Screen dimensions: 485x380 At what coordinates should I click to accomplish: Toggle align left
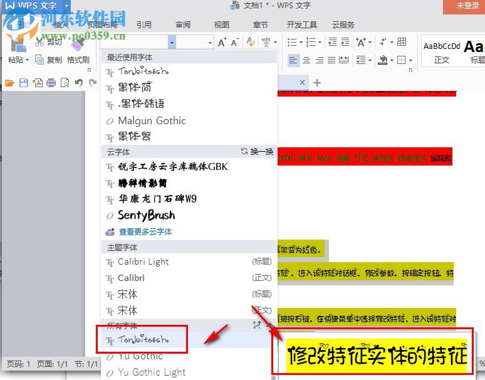pos(293,60)
